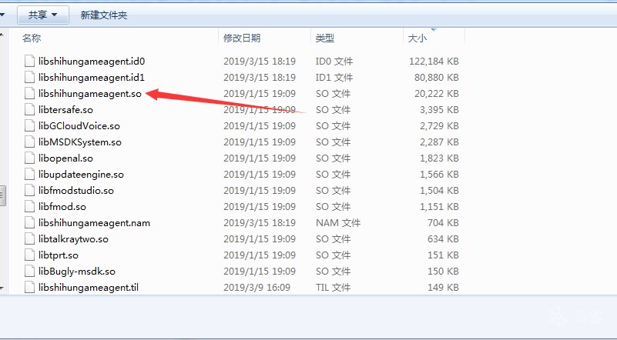Select the file name libfmod.so
This screenshot has height=340, width=617.
[x=62, y=206]
